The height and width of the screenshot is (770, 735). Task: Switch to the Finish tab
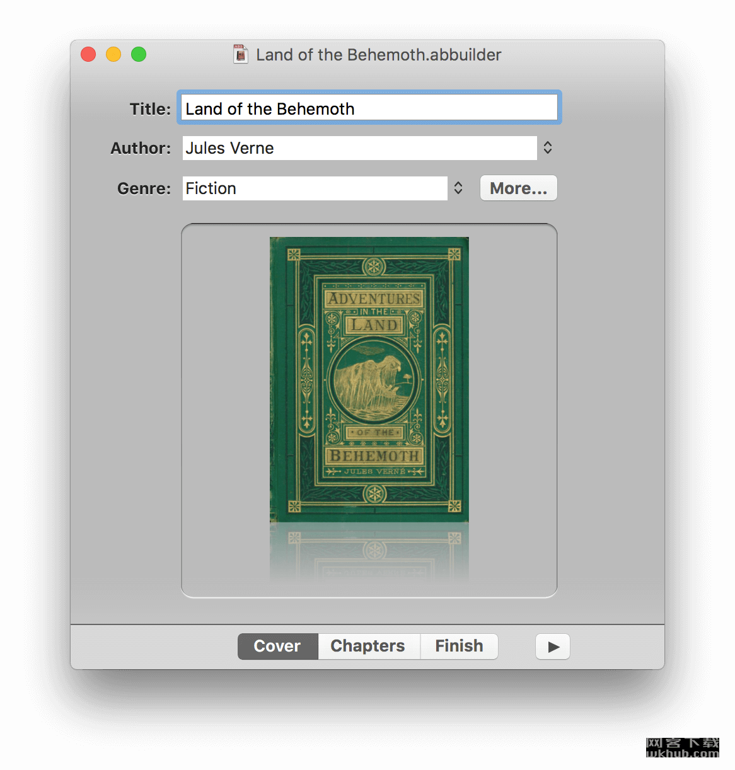click(460, 646)
